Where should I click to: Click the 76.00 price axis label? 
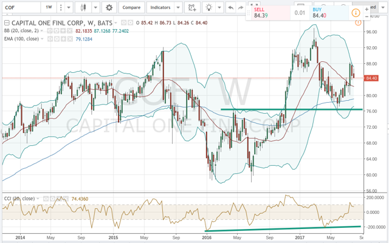point(371,111)
